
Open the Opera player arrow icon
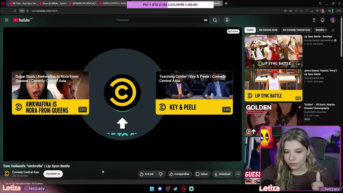pos(301,11)
